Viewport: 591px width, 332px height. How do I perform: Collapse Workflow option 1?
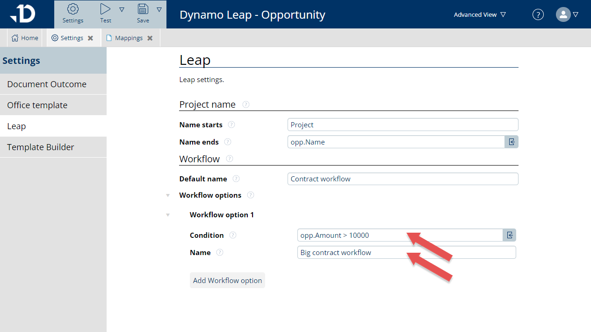pos(168,215)
